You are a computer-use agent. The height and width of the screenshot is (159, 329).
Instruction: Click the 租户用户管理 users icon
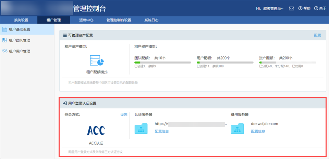click(5, 51)
